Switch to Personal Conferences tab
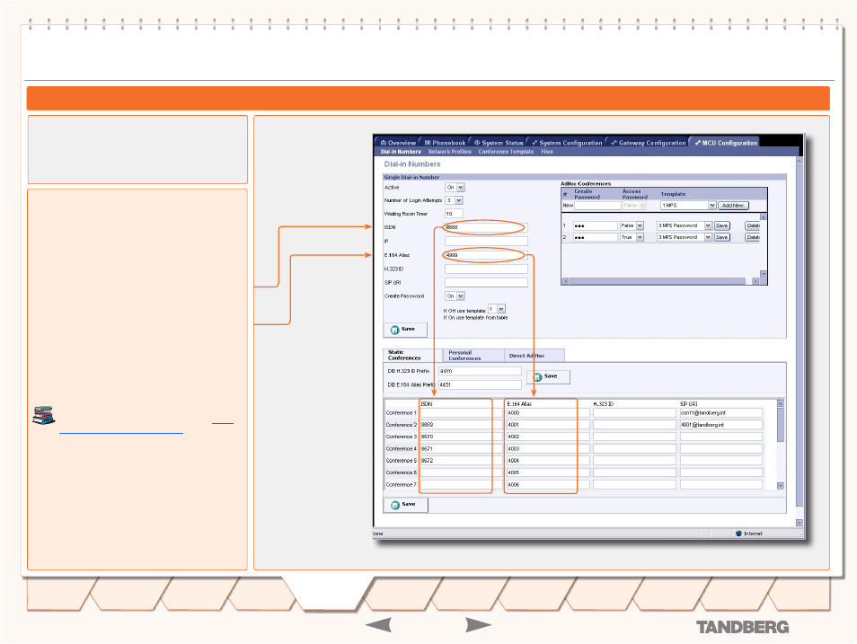 pyautogui.click(x=473, y=356)
